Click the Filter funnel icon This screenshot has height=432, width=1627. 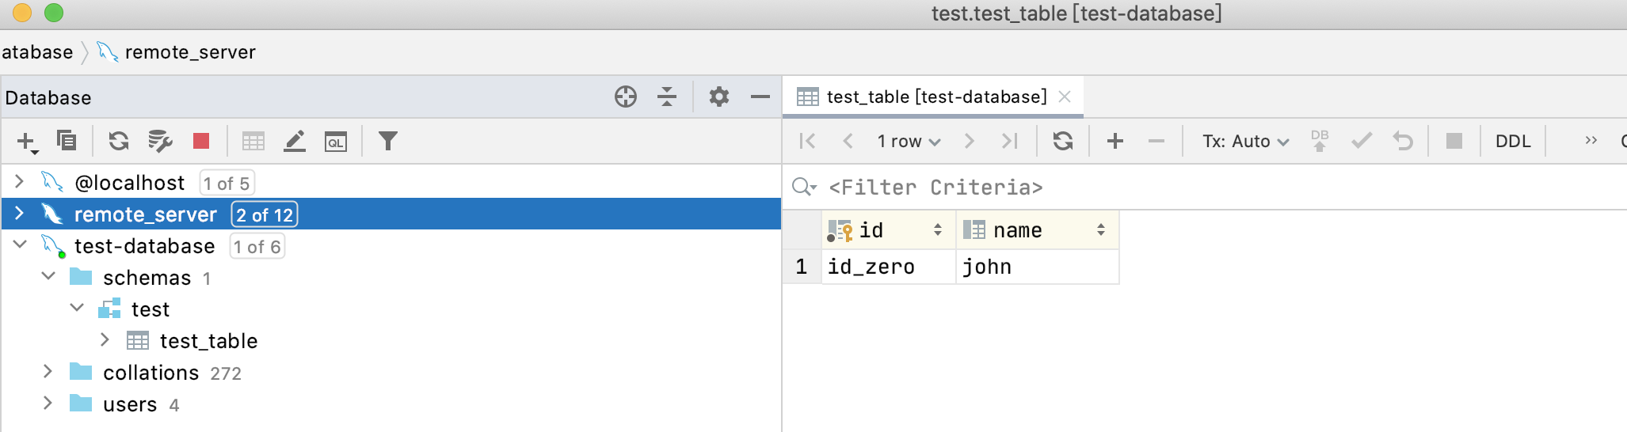(x=387, y=141)
